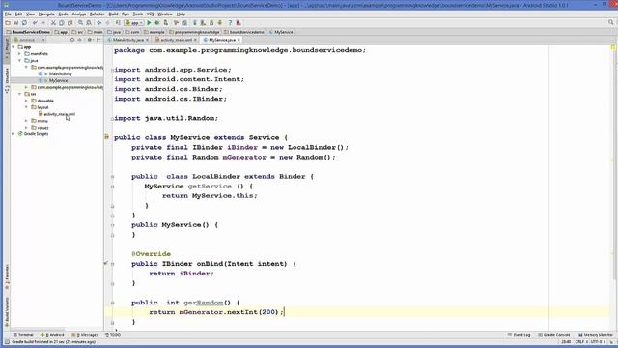
Task: Click the Back navigation arrow icon
Action: tap(99, 23)
